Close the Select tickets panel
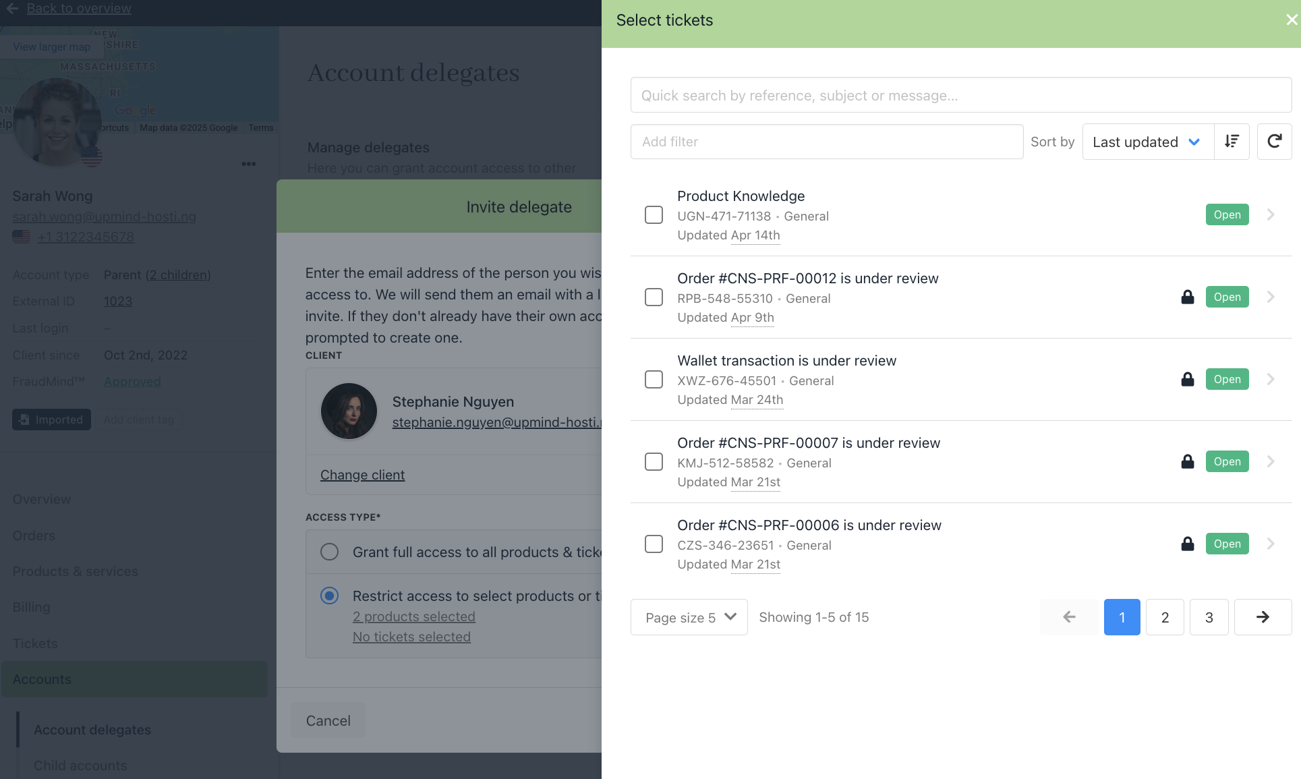The height and width of the screenshot is (779, 1301). pyautogui.click(x=1291, y=20)
